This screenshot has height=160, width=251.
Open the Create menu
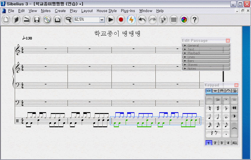(60, 11)
